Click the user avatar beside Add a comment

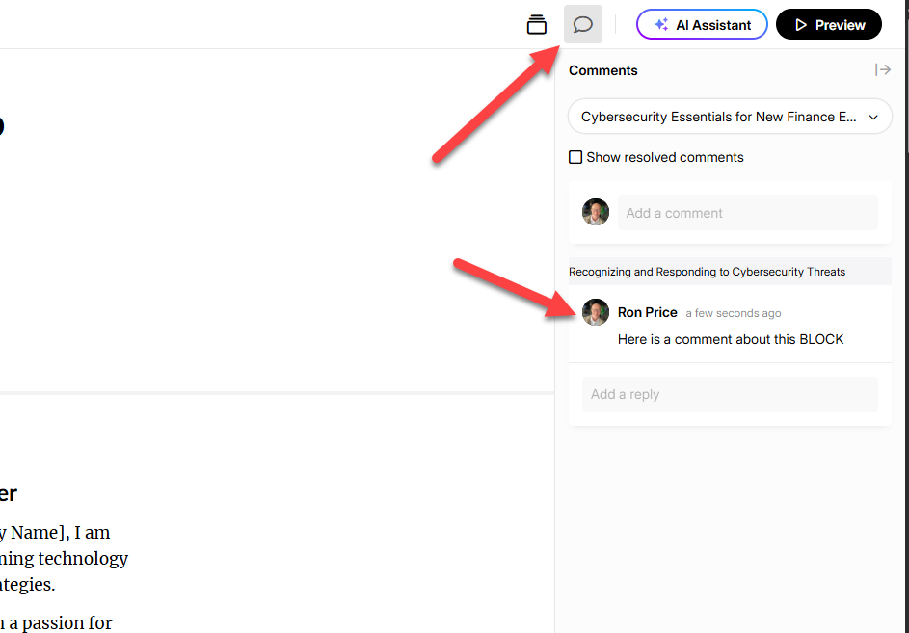click(x=596, y=212)
